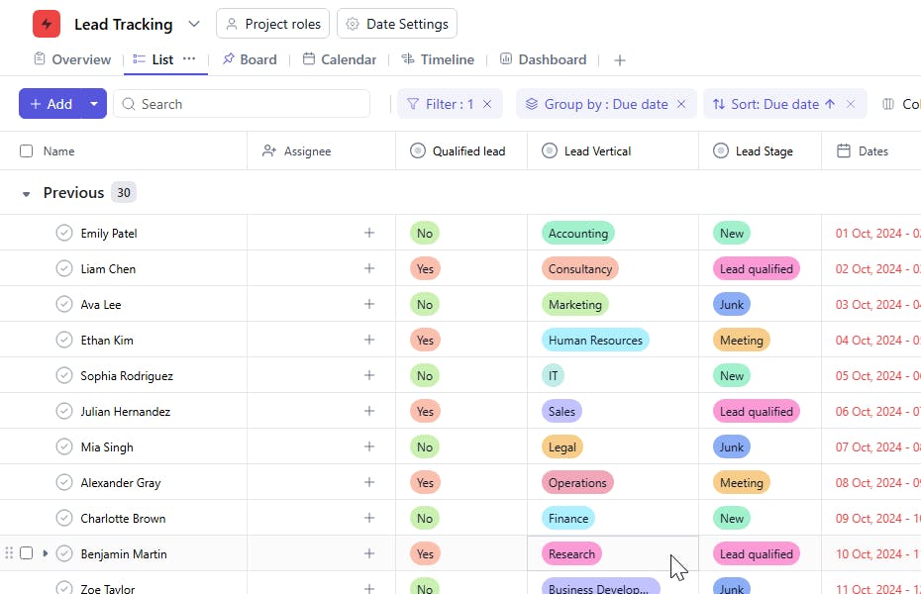The height and width of the screenshot is (594, 921).
Task: Click the Date Settings button
Action: tap(397, 24)
